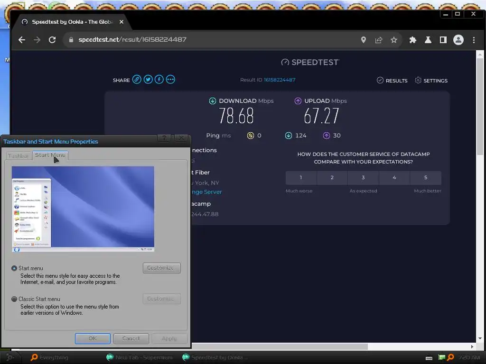Click the upload value 67.27
Viewport: 486px width, 364px height.
pos(321,116)
